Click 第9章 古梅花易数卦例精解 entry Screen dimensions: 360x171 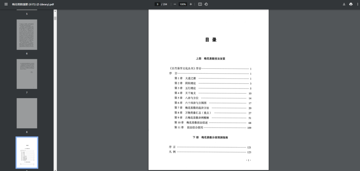(x=213, y=118)
